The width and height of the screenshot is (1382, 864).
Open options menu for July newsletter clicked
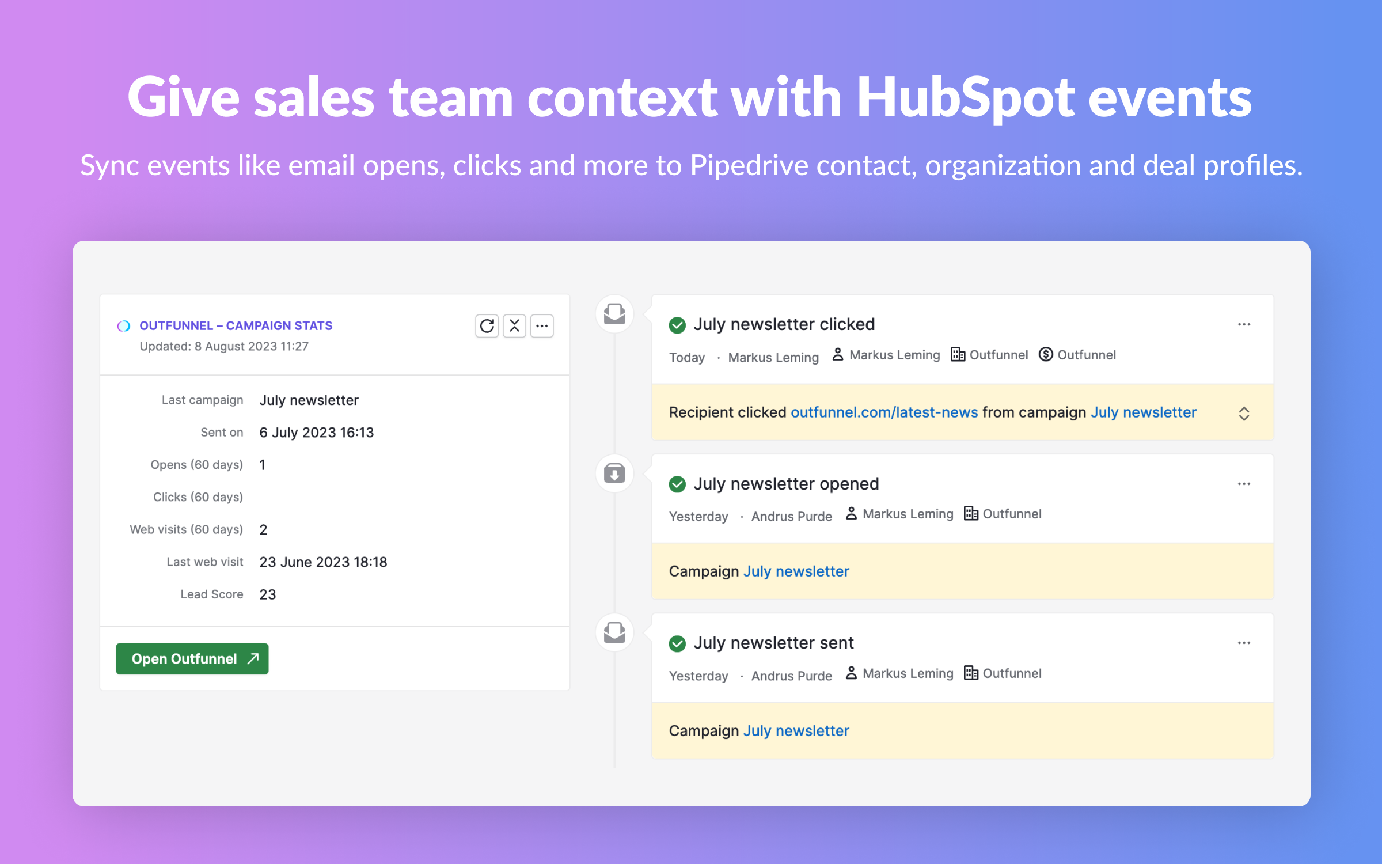point(1244,325)
